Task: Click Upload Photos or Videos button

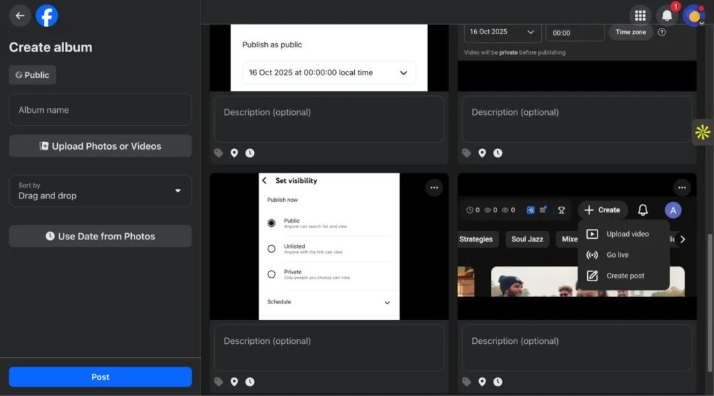Action: point(100,146)
